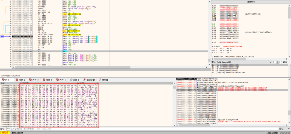The width and height of the screenshot is (291, 134).
Task: Toggle the TF flag value
Action: pyautogui.click(x=224, y=52)
